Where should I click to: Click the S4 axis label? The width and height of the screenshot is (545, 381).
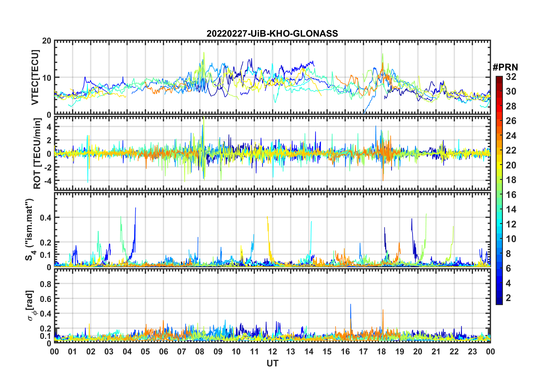coord(30,229)
